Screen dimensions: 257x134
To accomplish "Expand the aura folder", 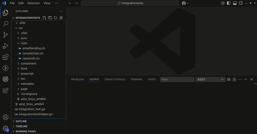I will [x=18, y=38].
